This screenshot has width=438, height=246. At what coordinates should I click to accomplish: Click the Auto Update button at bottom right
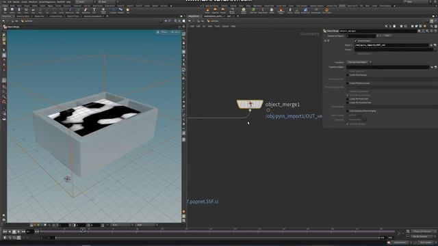(x=426, y=243)
